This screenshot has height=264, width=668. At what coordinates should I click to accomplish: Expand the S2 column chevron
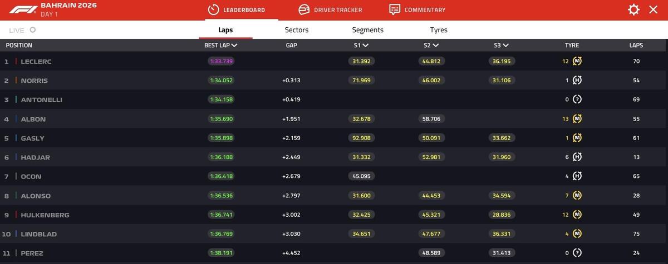click(x=435, y=46)
